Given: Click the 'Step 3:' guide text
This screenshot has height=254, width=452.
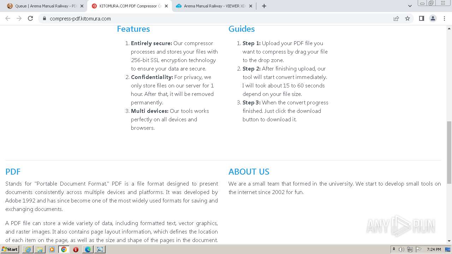Looking at the screenshot, I should tap(251, 103).
